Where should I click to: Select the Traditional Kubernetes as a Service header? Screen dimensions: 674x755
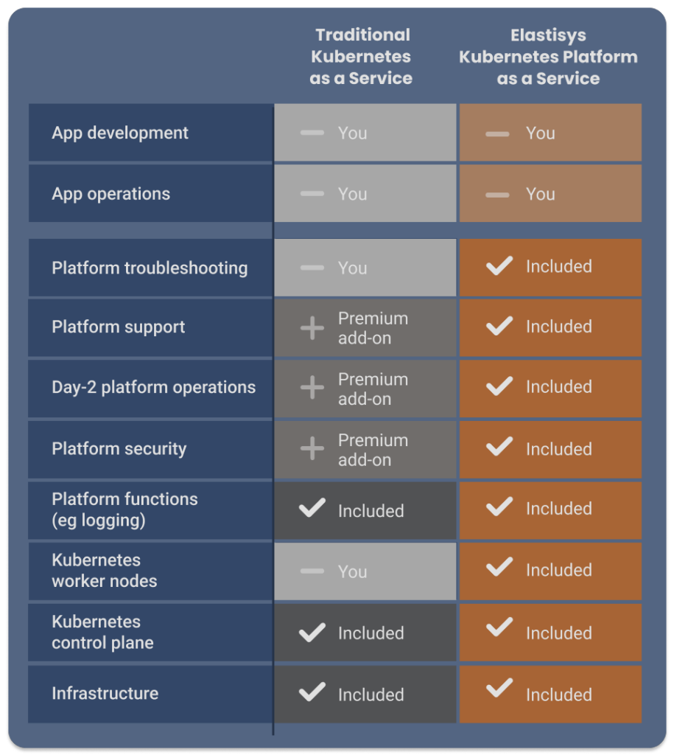(361, 56)
